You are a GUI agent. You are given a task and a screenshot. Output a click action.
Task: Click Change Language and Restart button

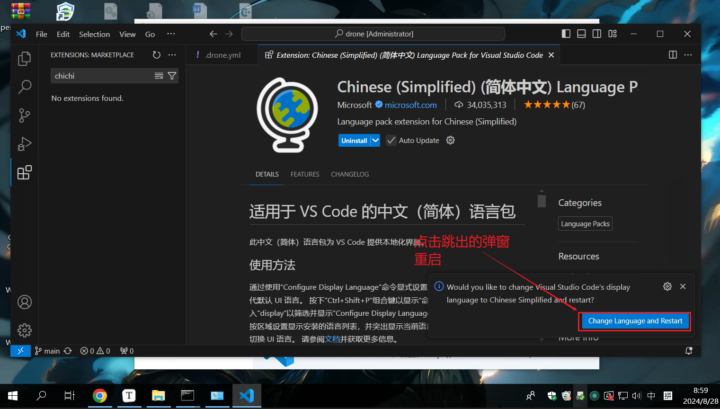[635, 321]
